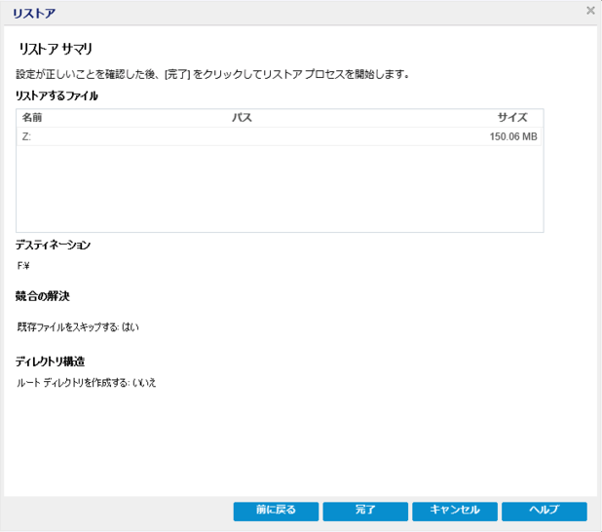Click the デスティネーション heading
This screenshot has height=532, width=602.
click(53, 246)
